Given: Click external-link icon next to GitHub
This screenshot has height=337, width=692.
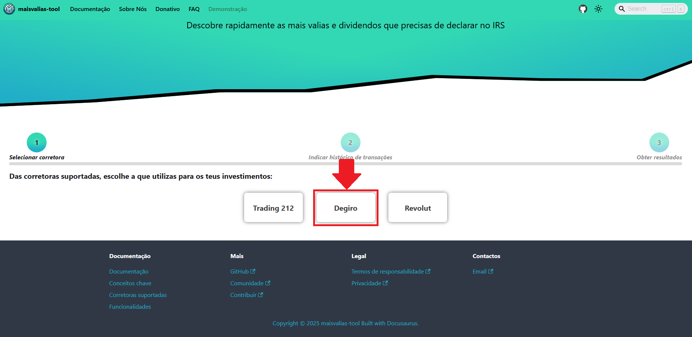Looking at the screenshot, I should click(x=253, y=271).
